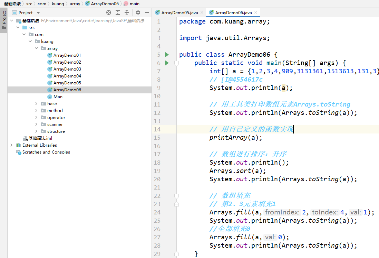Image resolution: width=379 pixels, height=258 pixels.
Task: Click the Locate/Select Opened File crosshair icon
Action: tap(109, 12)
